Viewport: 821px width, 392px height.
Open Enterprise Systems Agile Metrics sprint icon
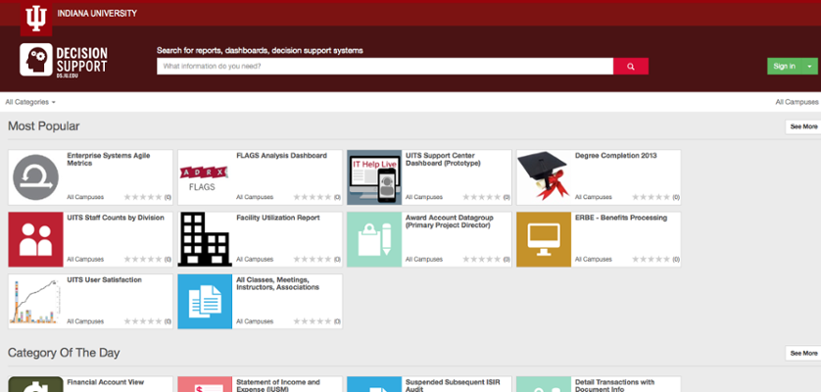35,177
